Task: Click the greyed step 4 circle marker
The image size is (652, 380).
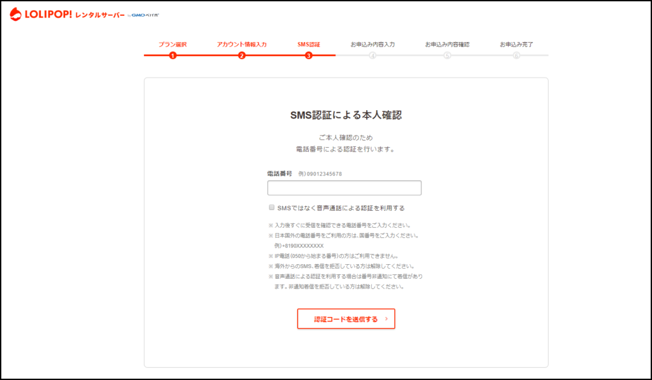Action: tap(372, 55)
